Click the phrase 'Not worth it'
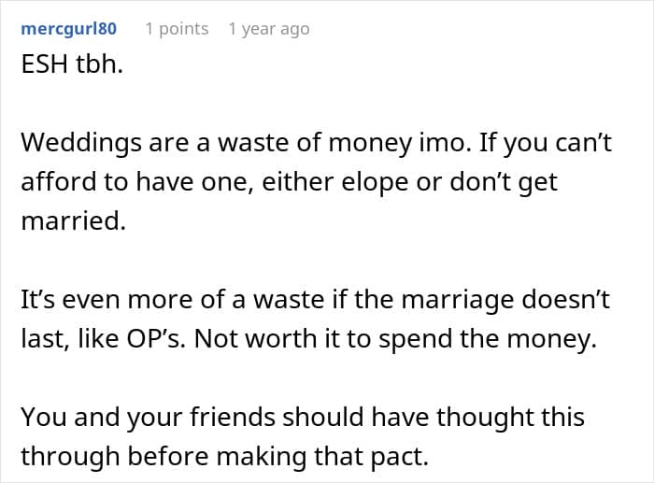654x483 pixels. pyautogui.click(x=267, y=338)
